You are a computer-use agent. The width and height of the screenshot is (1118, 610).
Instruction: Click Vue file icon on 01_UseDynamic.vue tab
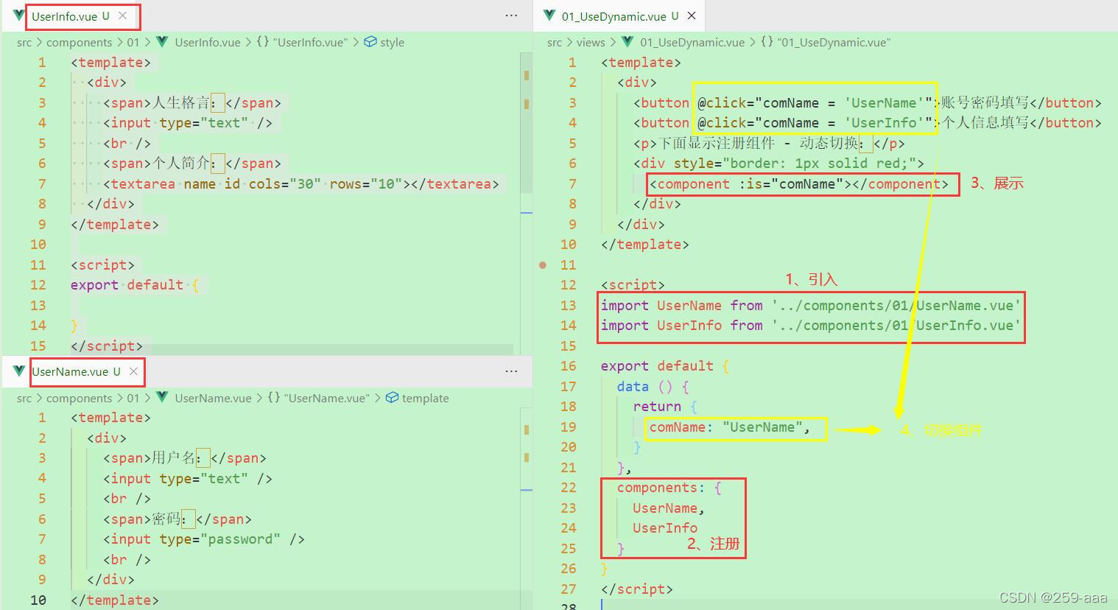(549, 15)
